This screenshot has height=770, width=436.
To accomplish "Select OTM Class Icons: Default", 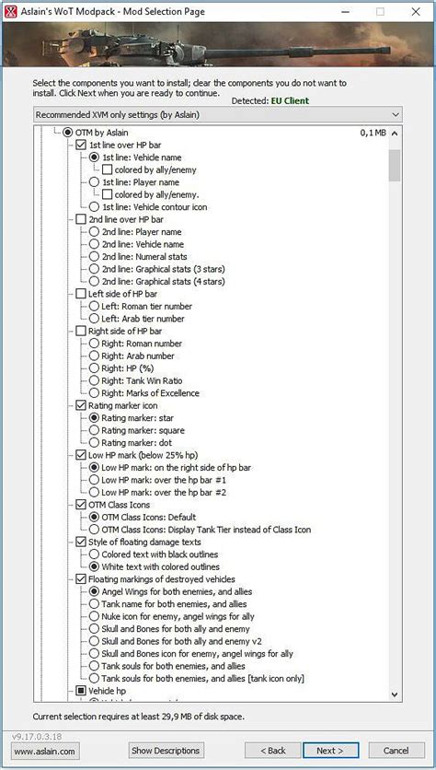I will point(94,517).
